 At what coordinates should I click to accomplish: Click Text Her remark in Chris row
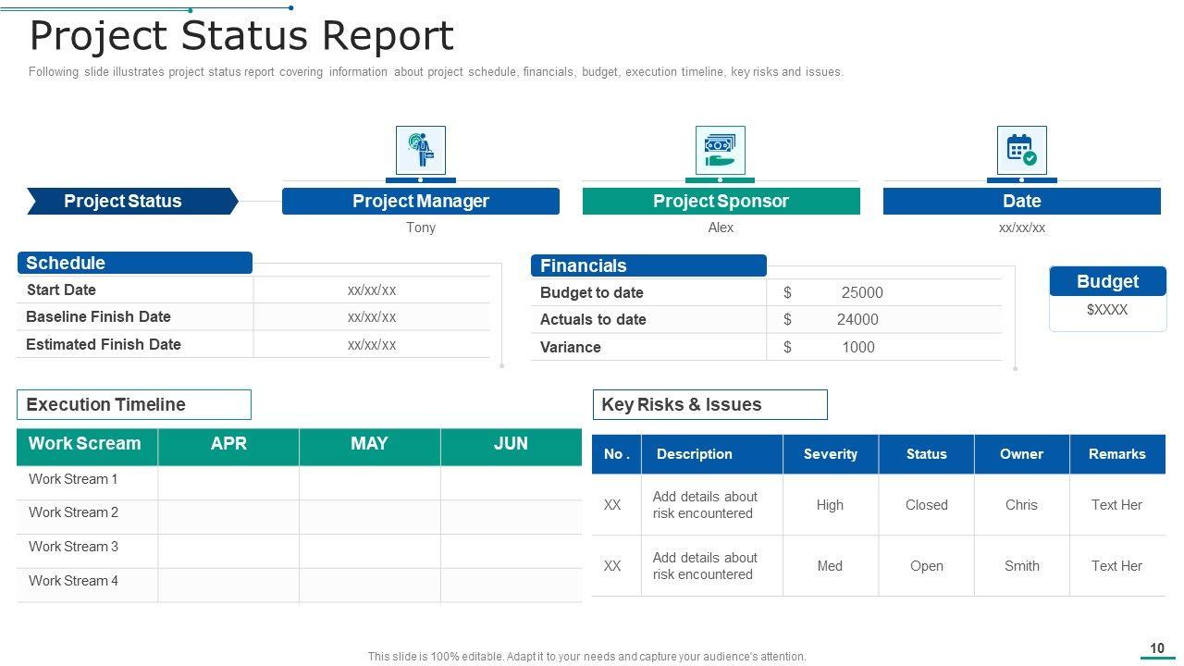click(1116, 505)
